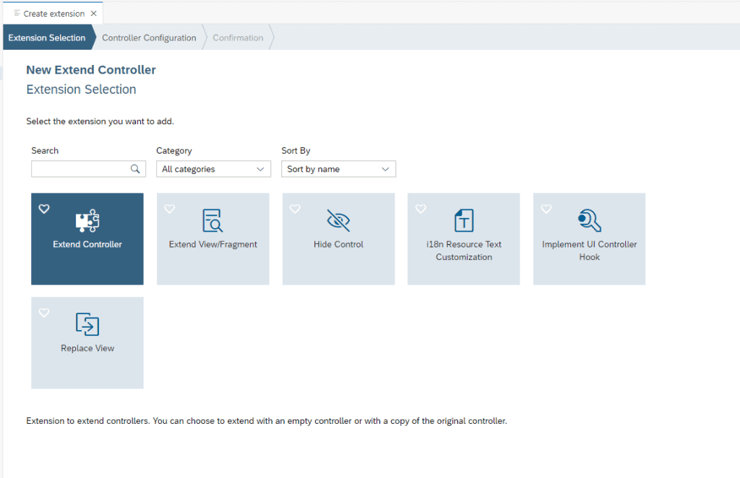
Task: Close the Create extension tab
Action: [x=94, y=13]
